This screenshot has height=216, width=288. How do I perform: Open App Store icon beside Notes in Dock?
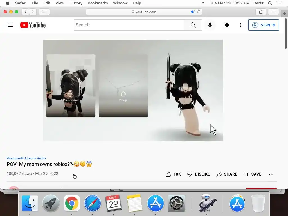coord(156,203)
